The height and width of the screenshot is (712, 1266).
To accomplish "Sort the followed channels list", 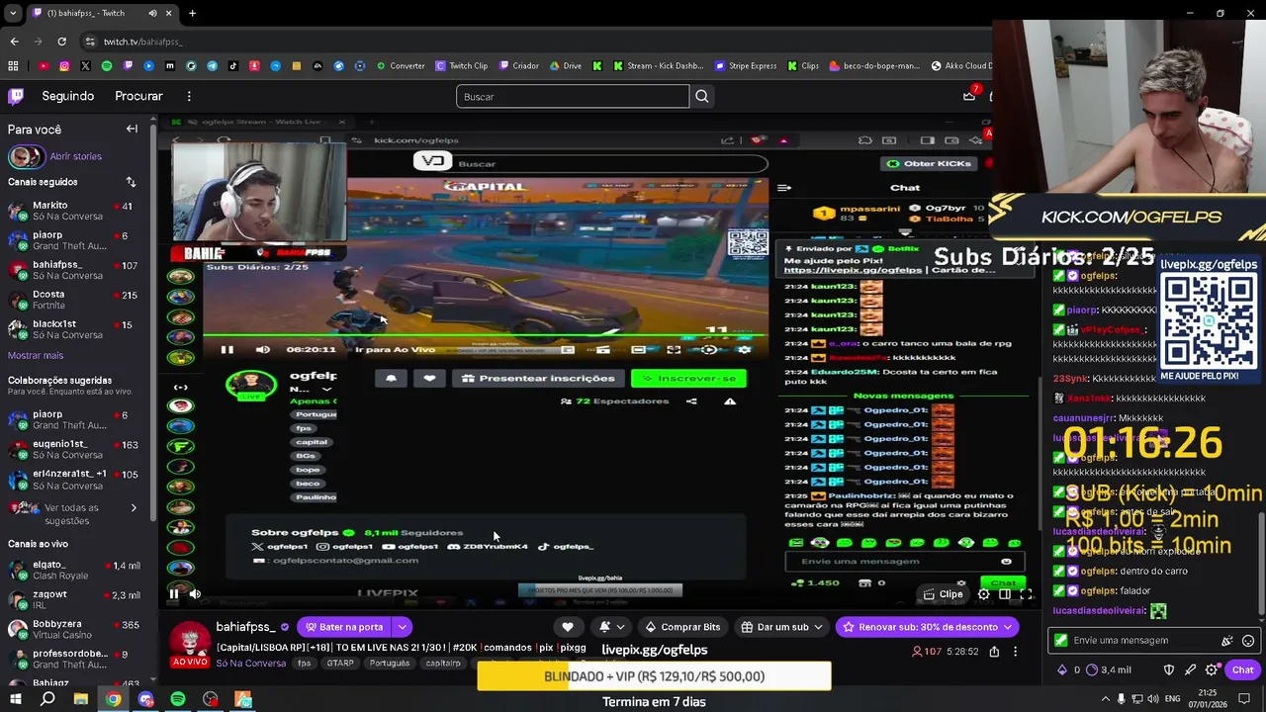I will tap(131, 182).
